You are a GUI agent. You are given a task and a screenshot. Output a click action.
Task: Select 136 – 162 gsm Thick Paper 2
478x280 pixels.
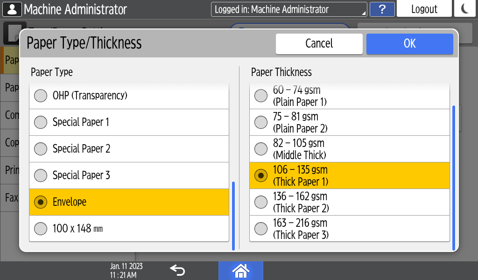point(349,202)
